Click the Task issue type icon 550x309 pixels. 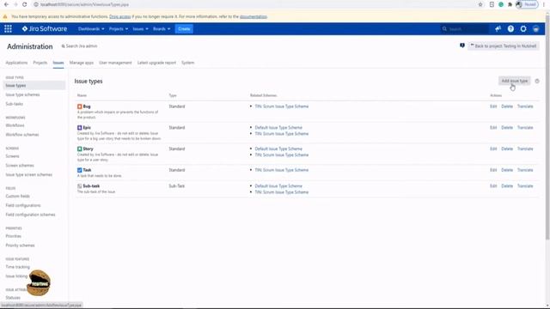coord(80,170)
